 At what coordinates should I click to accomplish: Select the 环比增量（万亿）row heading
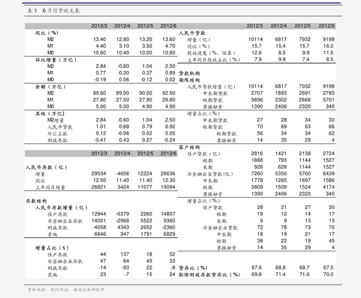[56, 60]
